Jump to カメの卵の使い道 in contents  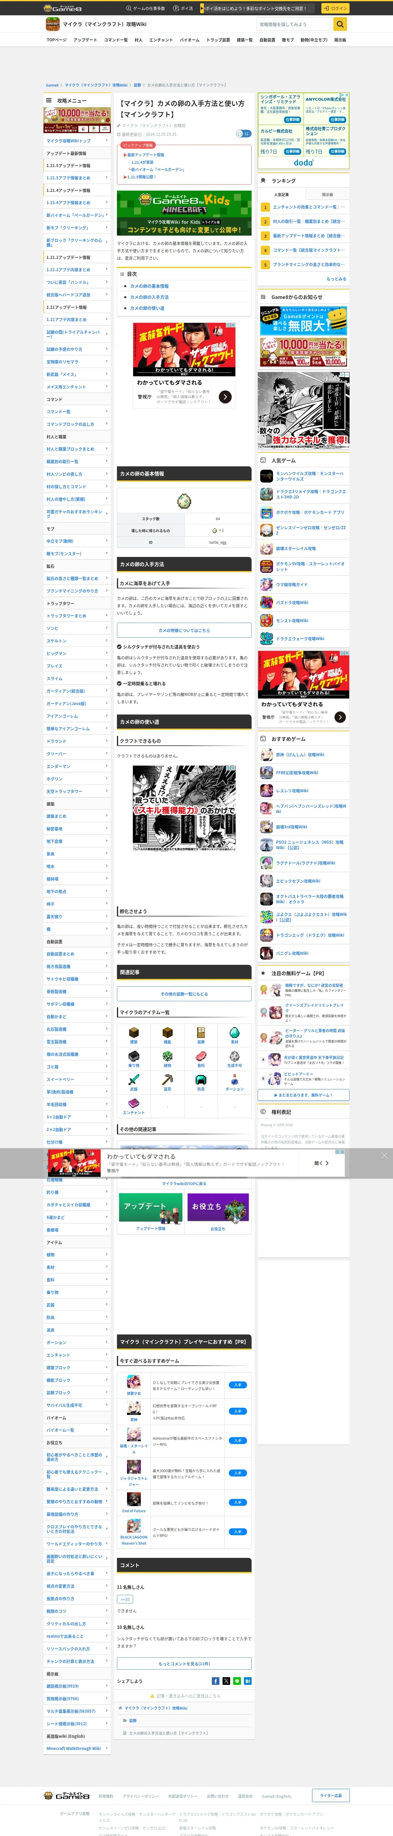(147, 308)
